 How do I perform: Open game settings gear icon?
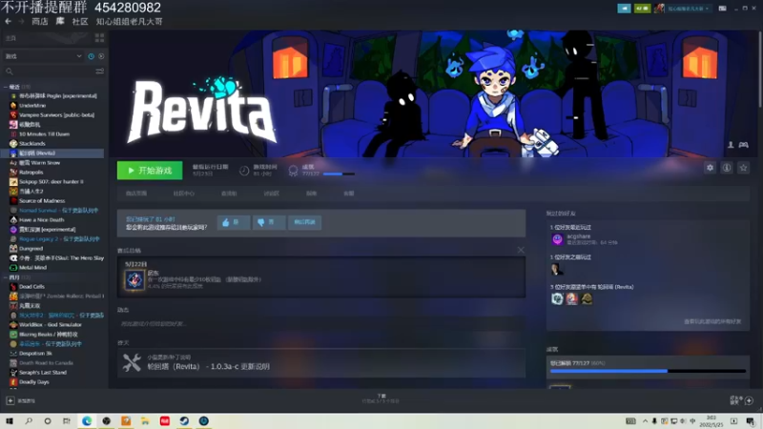(710, 168)
